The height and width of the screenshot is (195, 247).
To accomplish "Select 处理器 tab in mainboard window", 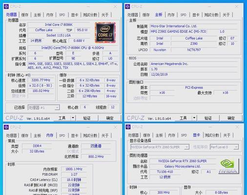I will (x=133, y=15).
